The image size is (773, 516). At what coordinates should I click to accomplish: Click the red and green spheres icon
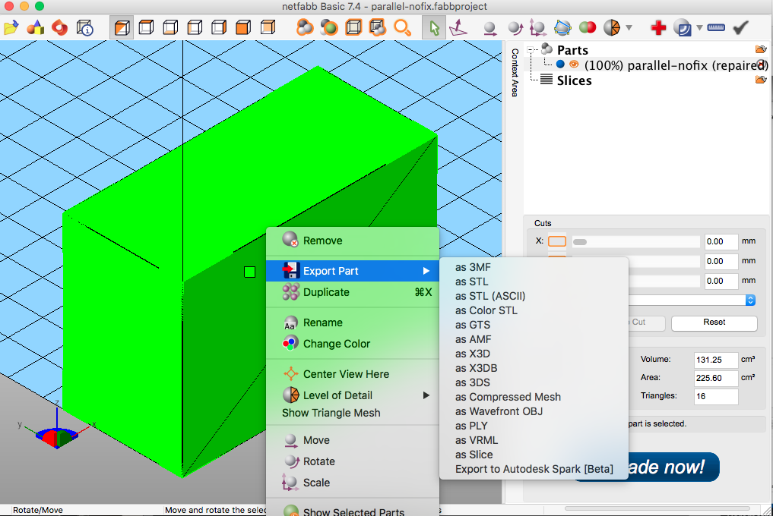[x=587, y=27]
